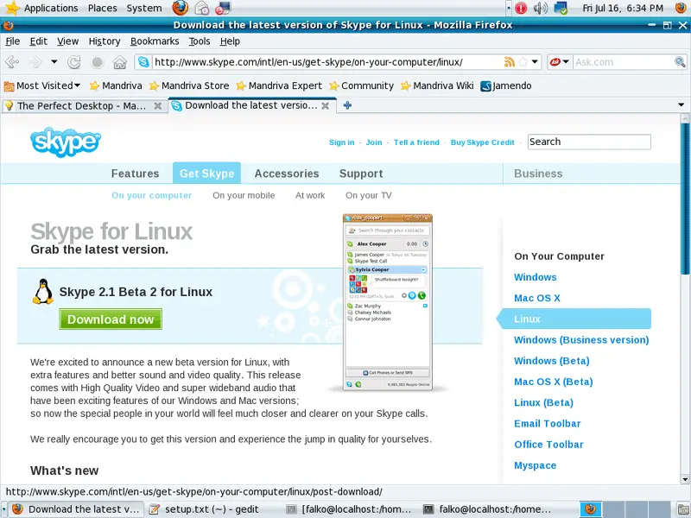Screen dimensions: 691x518
Task: Click the Tux penguin icon
Action: (x=42, y=292)
